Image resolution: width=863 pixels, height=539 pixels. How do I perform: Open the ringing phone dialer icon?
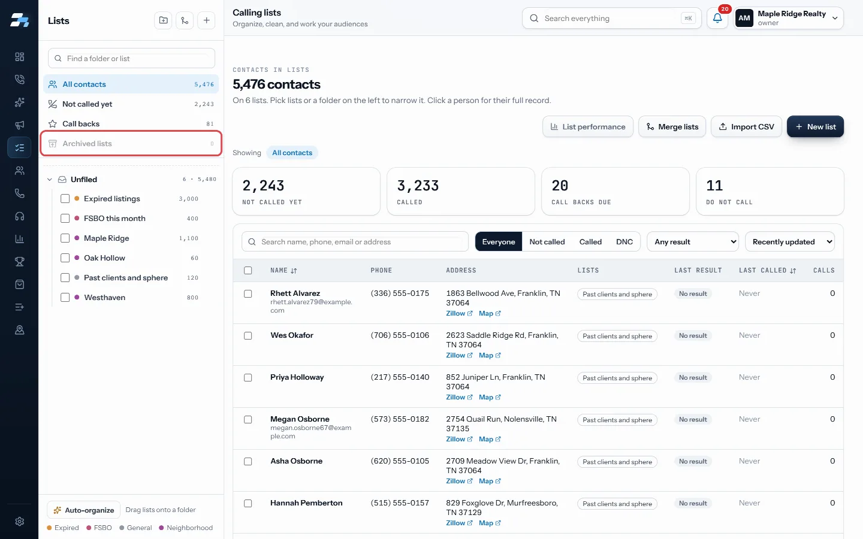(19, 80)
